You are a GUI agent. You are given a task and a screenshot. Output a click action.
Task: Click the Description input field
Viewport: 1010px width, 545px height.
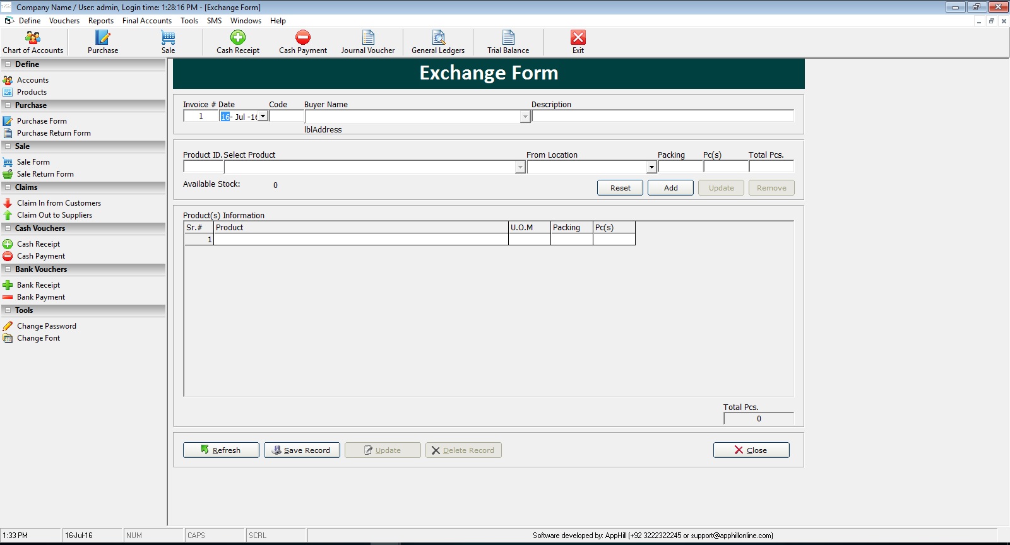coord(663,116)
